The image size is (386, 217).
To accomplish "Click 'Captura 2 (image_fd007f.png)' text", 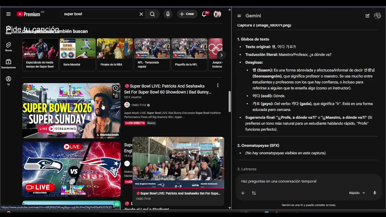I will tap(264, 25).
